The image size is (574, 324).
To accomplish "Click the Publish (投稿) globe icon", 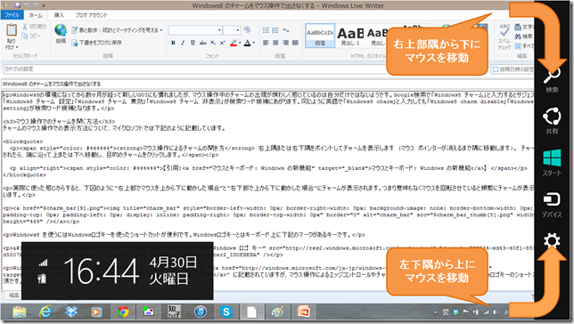I will 61,30.
